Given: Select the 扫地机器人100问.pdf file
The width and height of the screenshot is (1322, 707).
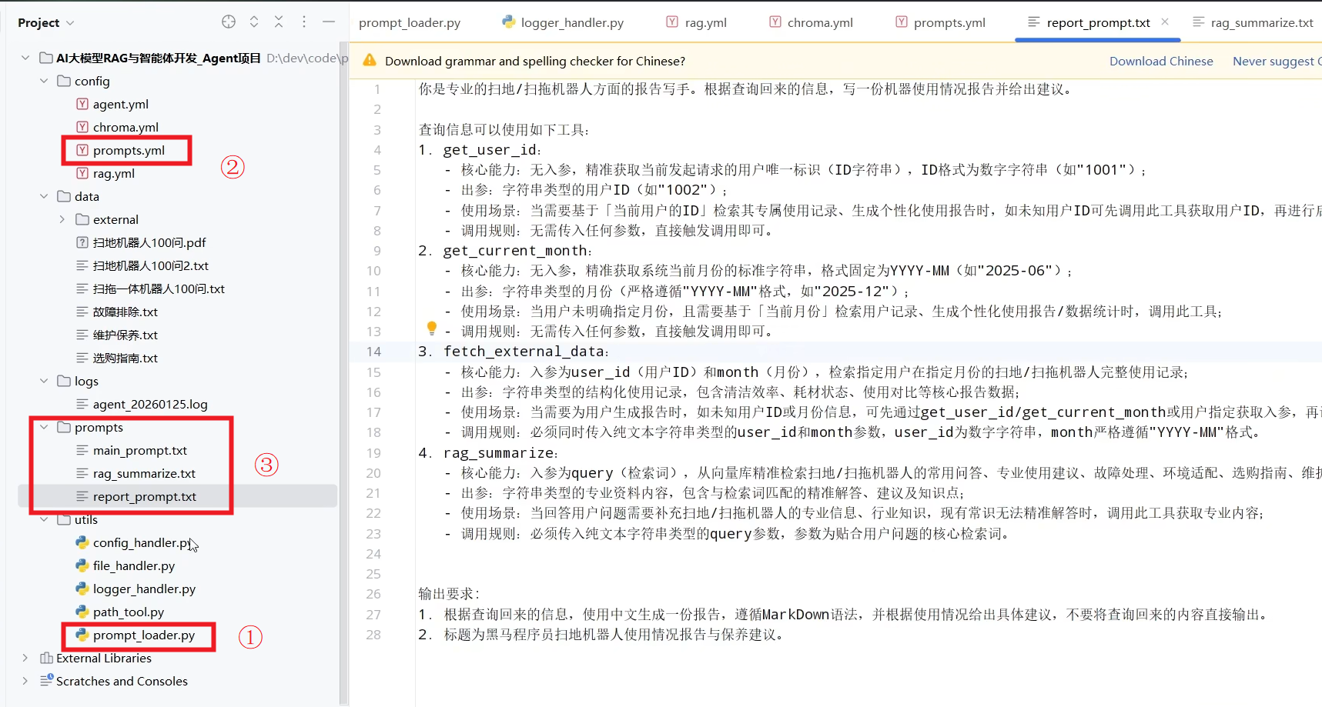Looking at the screenshot, I should coord(149,242).
